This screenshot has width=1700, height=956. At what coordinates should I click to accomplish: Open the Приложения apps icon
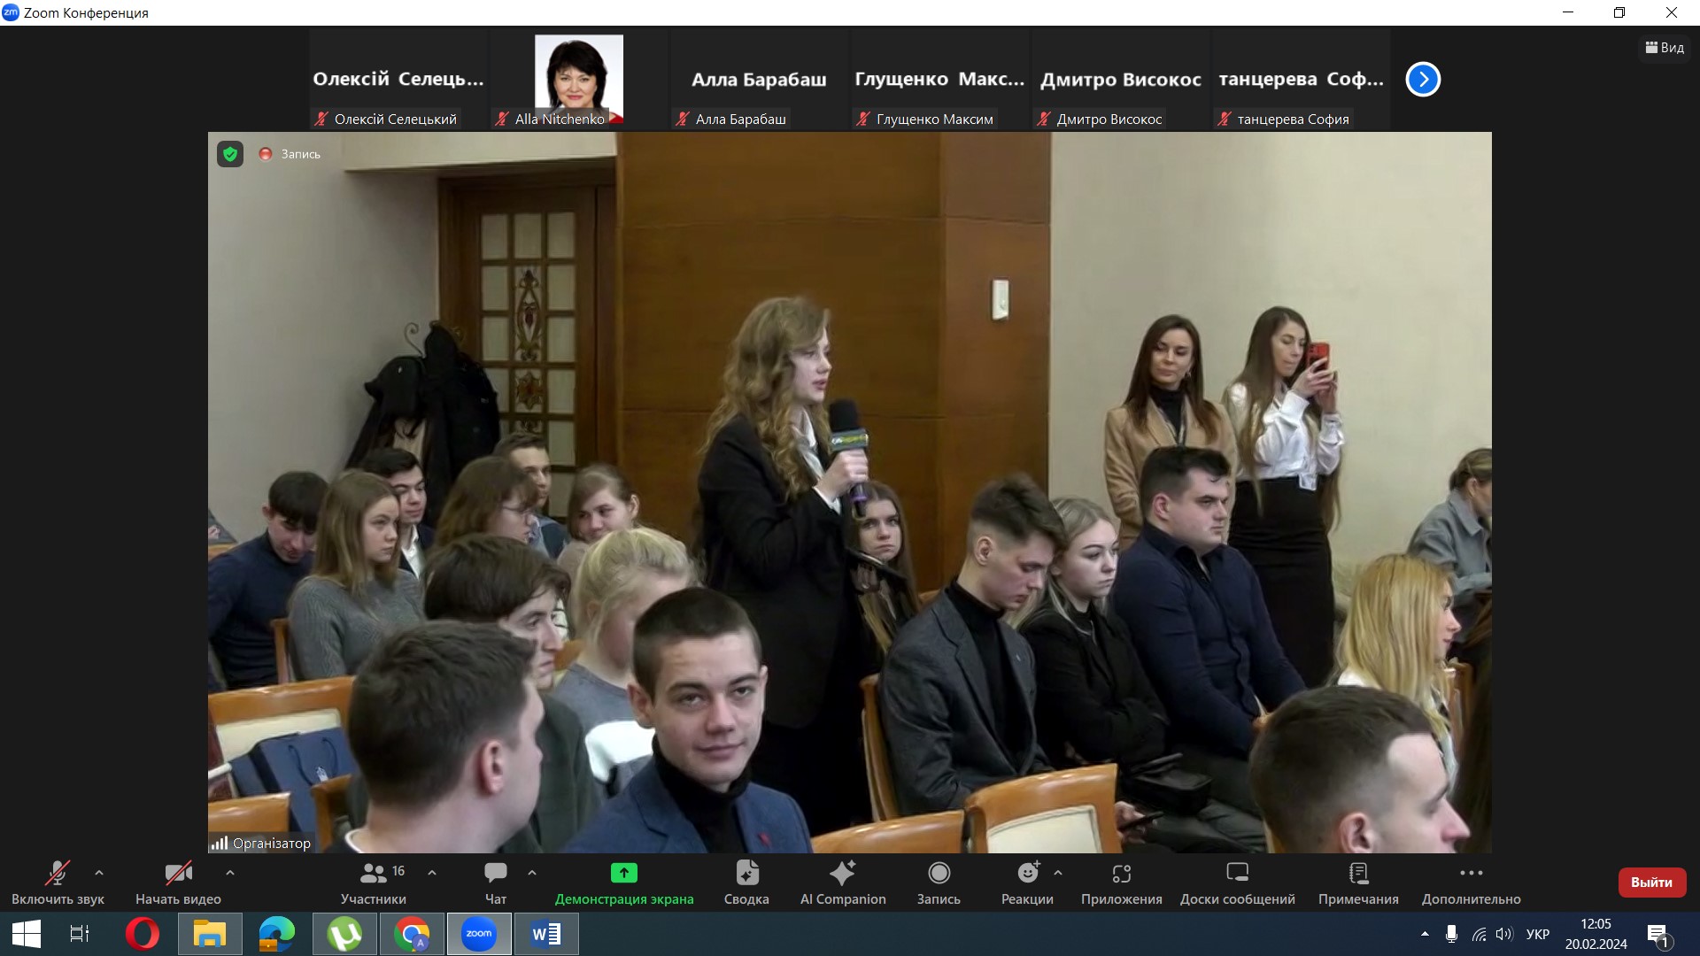(1121, 874)
